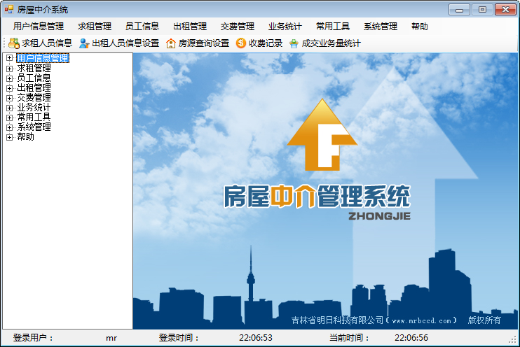Screen dimensions: 520x347
Task: Open the 员工信息 menu
Action: 142,27
